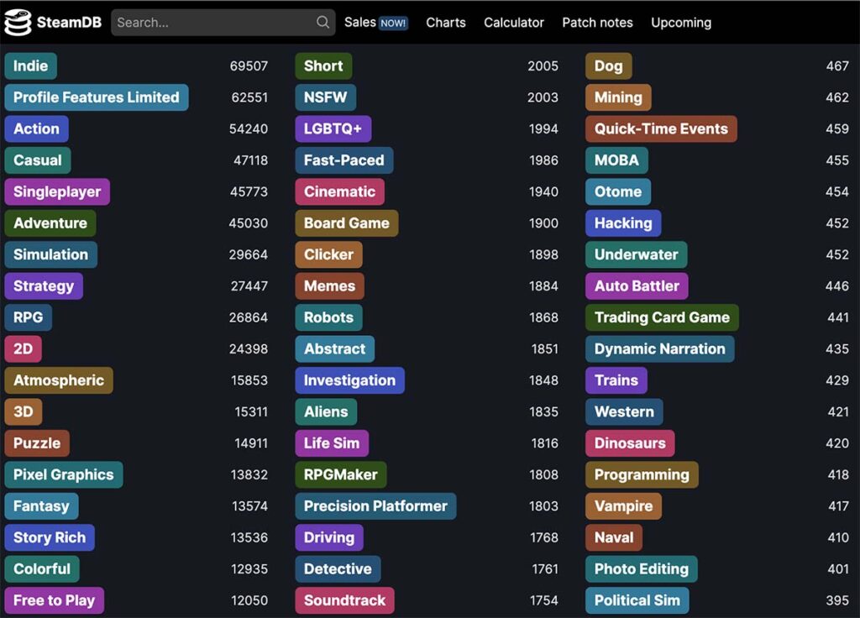Screen dimensions: 860x618
Task: Open the Charts page
Action: (445, 23)
